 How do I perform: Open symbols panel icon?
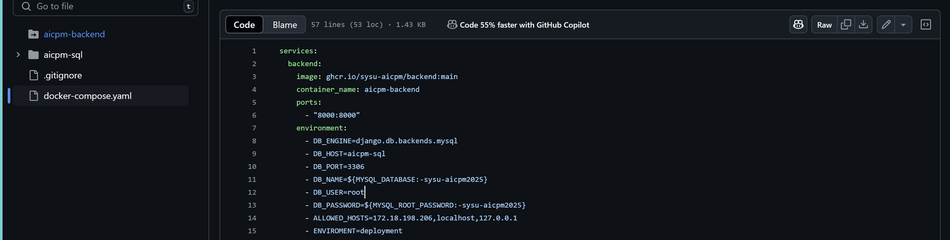click(x=926, y=25)
